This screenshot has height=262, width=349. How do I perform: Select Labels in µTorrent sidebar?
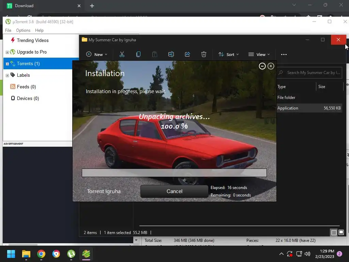pos(23,75)
